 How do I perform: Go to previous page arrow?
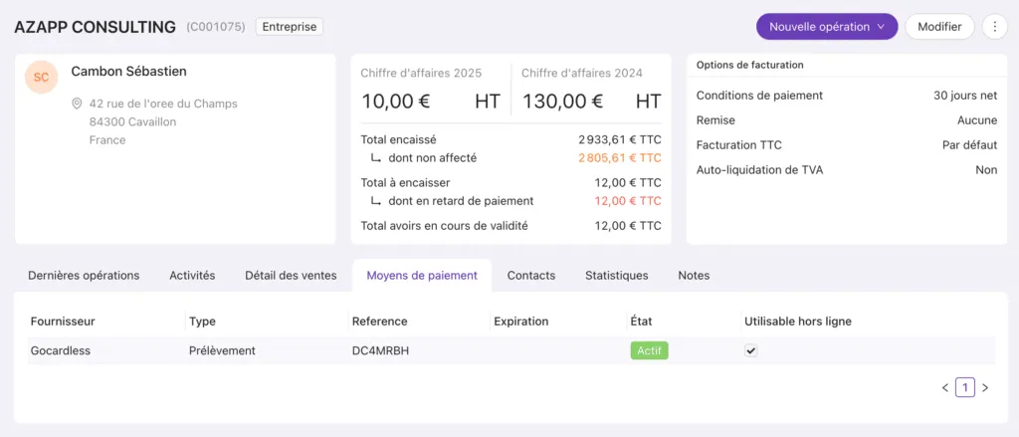tap(945, 387)
